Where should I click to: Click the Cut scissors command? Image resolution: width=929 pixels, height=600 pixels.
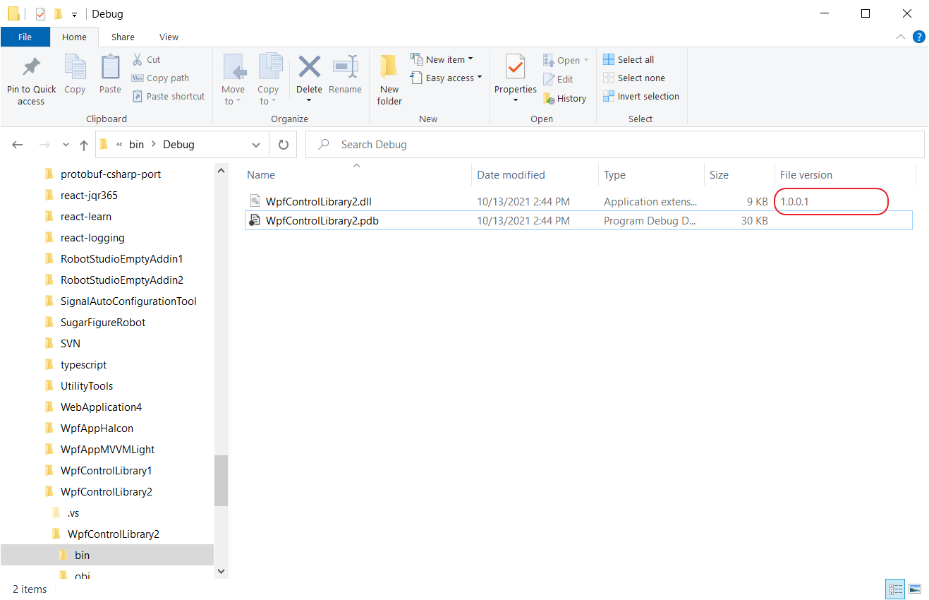coord(146,60)
